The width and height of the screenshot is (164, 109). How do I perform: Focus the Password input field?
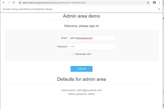coord(92,47)
